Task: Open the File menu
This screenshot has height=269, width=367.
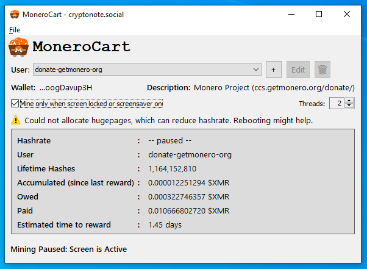Action: (x=15, y=30)
